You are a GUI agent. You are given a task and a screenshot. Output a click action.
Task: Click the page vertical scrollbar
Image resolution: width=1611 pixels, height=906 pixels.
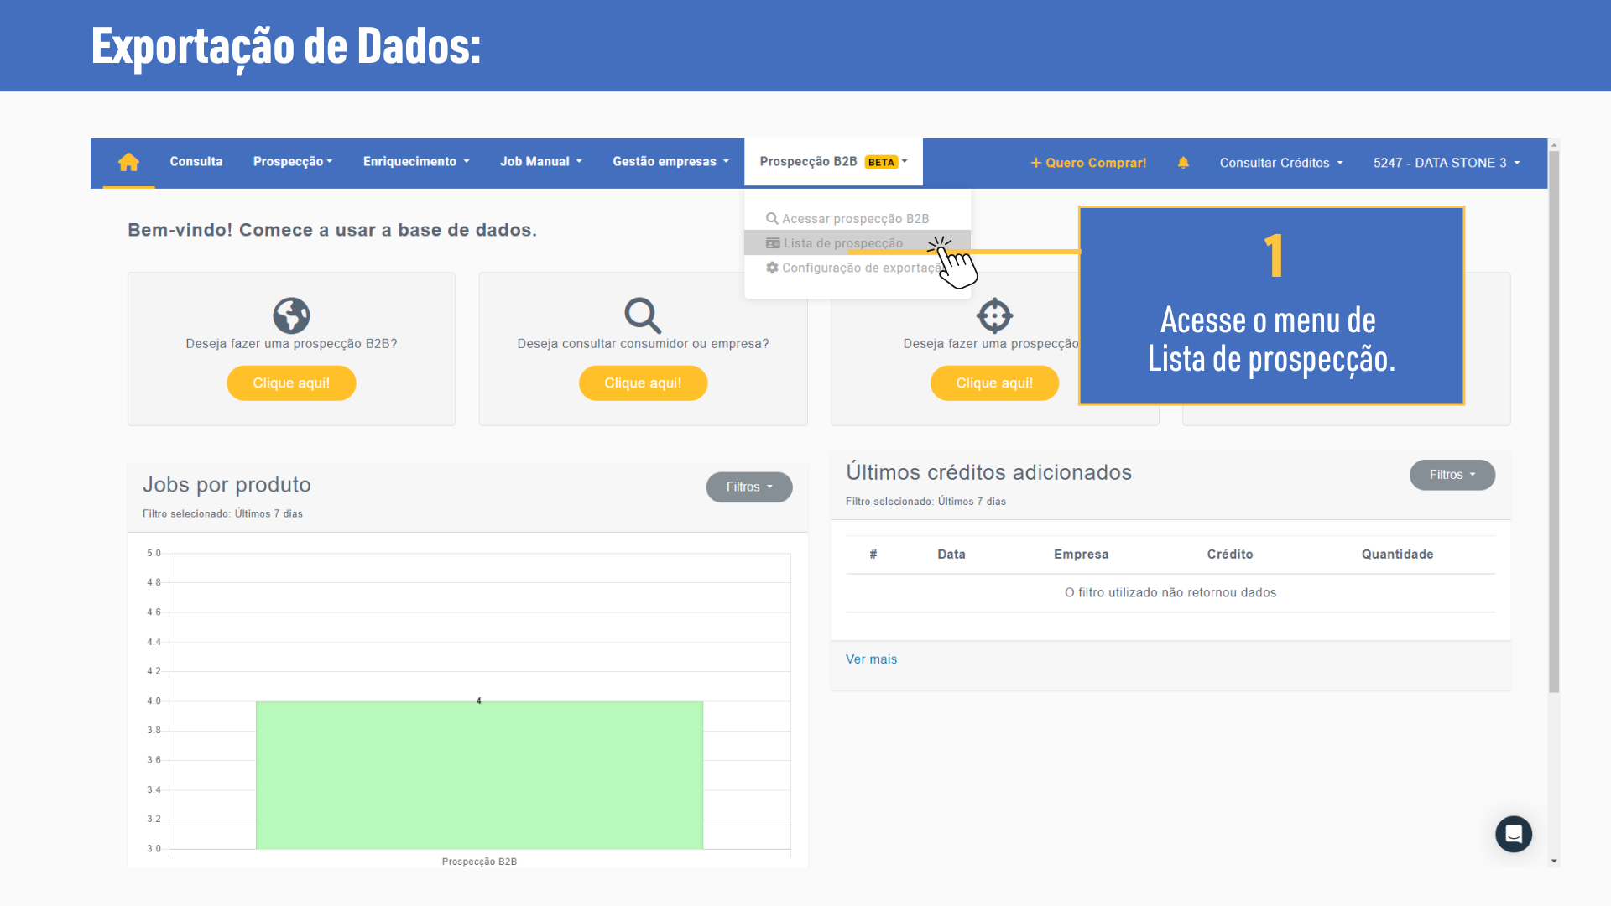coord(1553,419)
